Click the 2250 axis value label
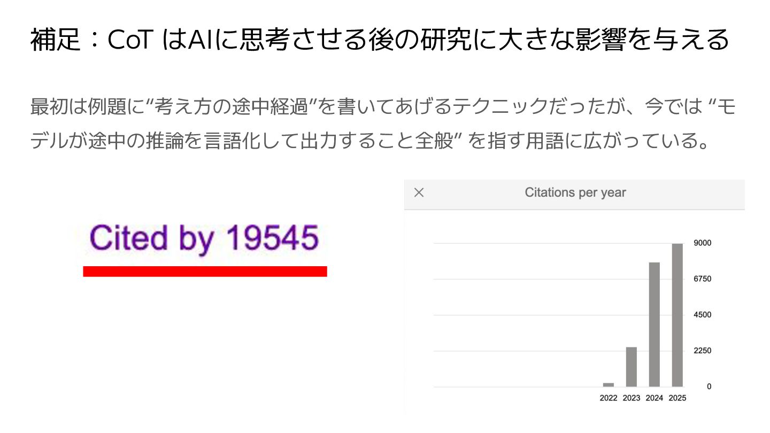Image resolution: width=770 pixels, height=433 pixels. tap(703, 351)
